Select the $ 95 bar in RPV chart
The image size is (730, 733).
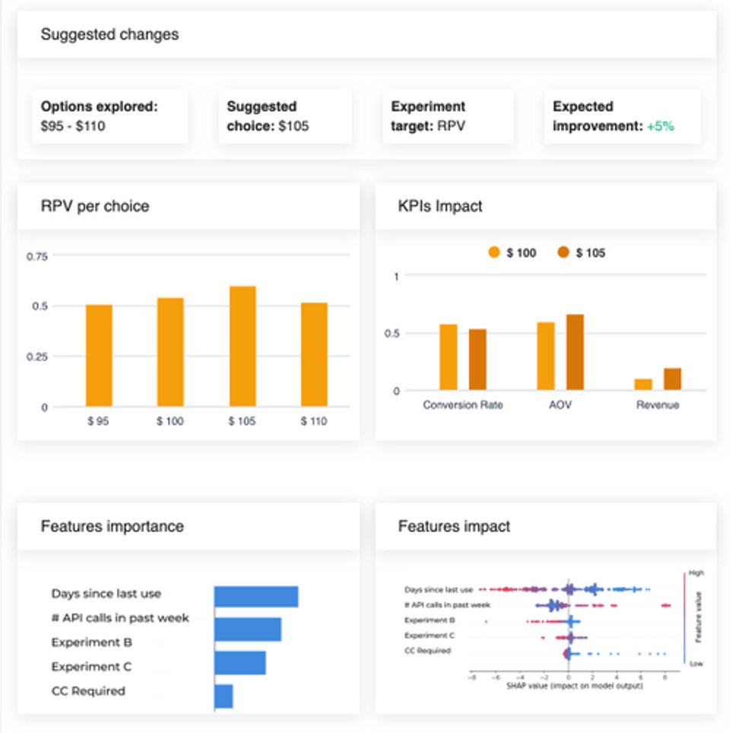[x=99, y=356]
